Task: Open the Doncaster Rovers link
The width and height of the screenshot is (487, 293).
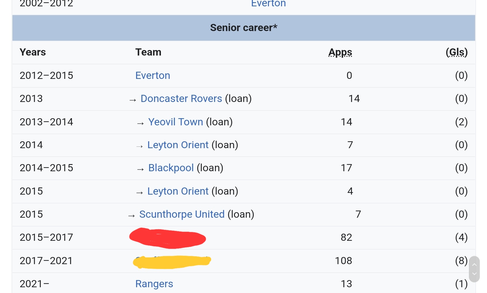Action: 181,98
